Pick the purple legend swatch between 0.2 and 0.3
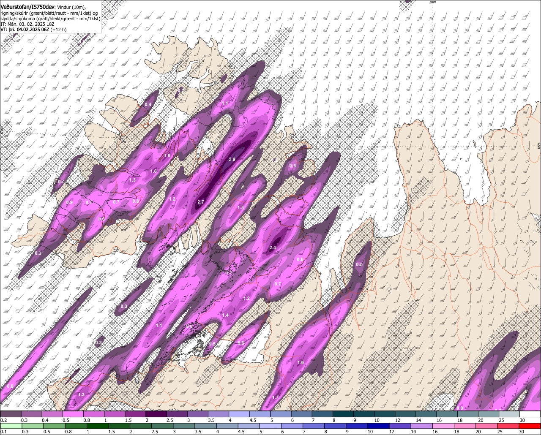 coord(11,414)
